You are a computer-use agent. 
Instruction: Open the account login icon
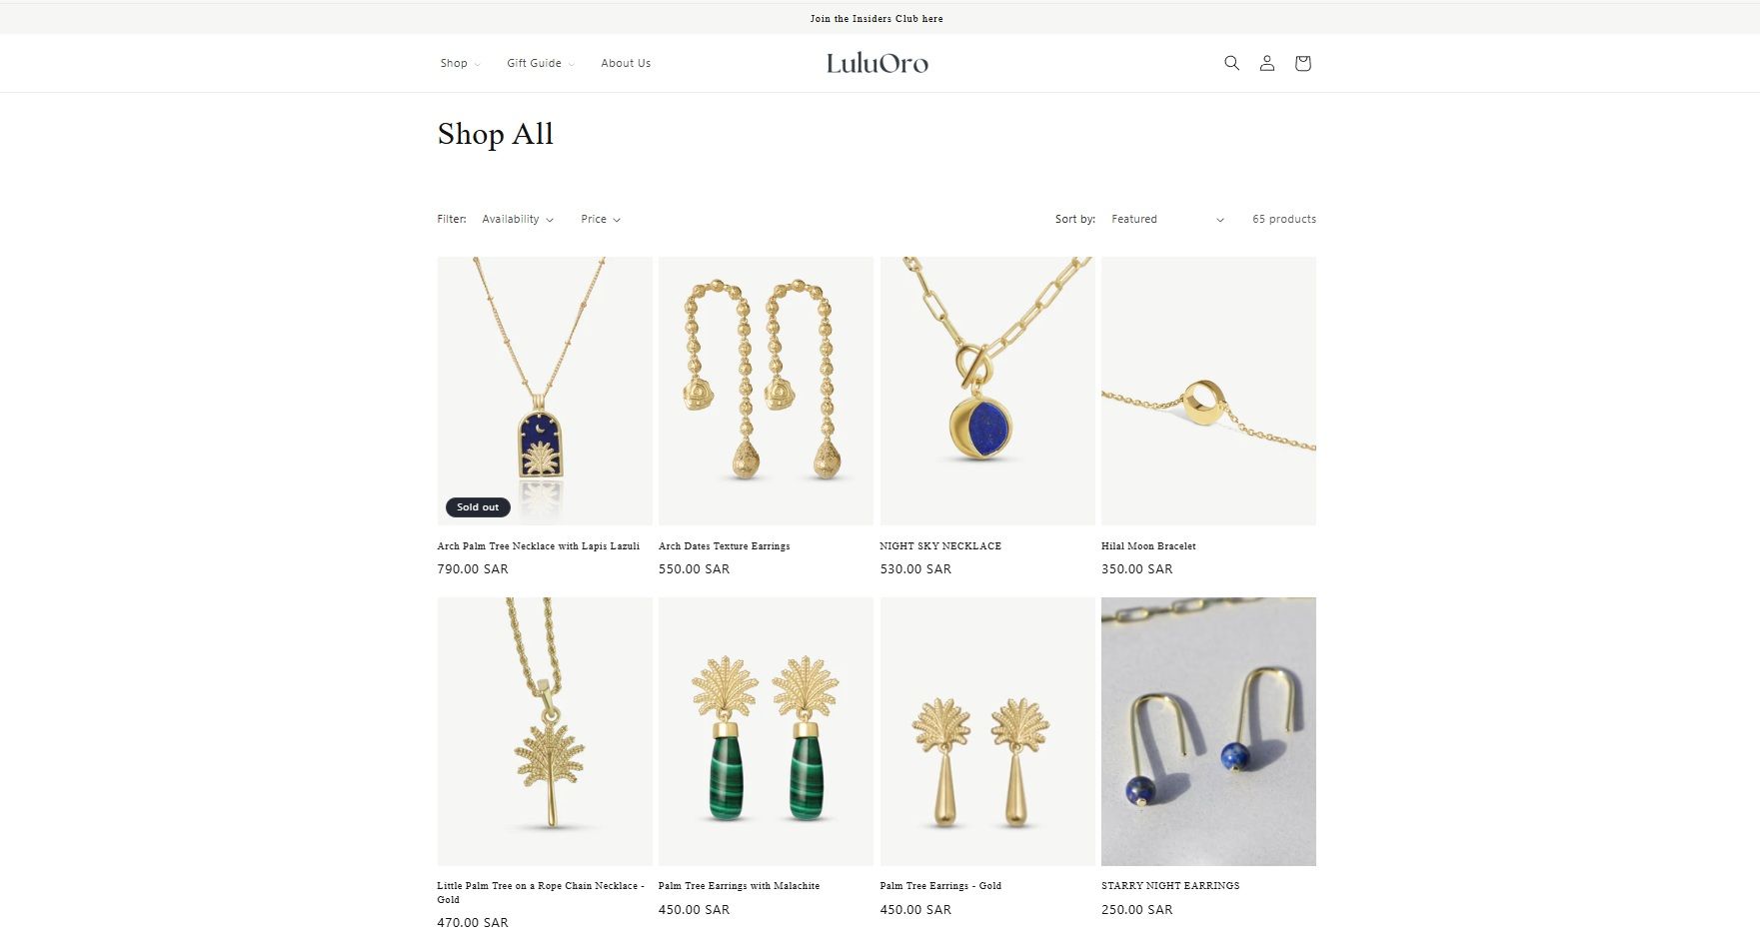[x=1266, y=63]
